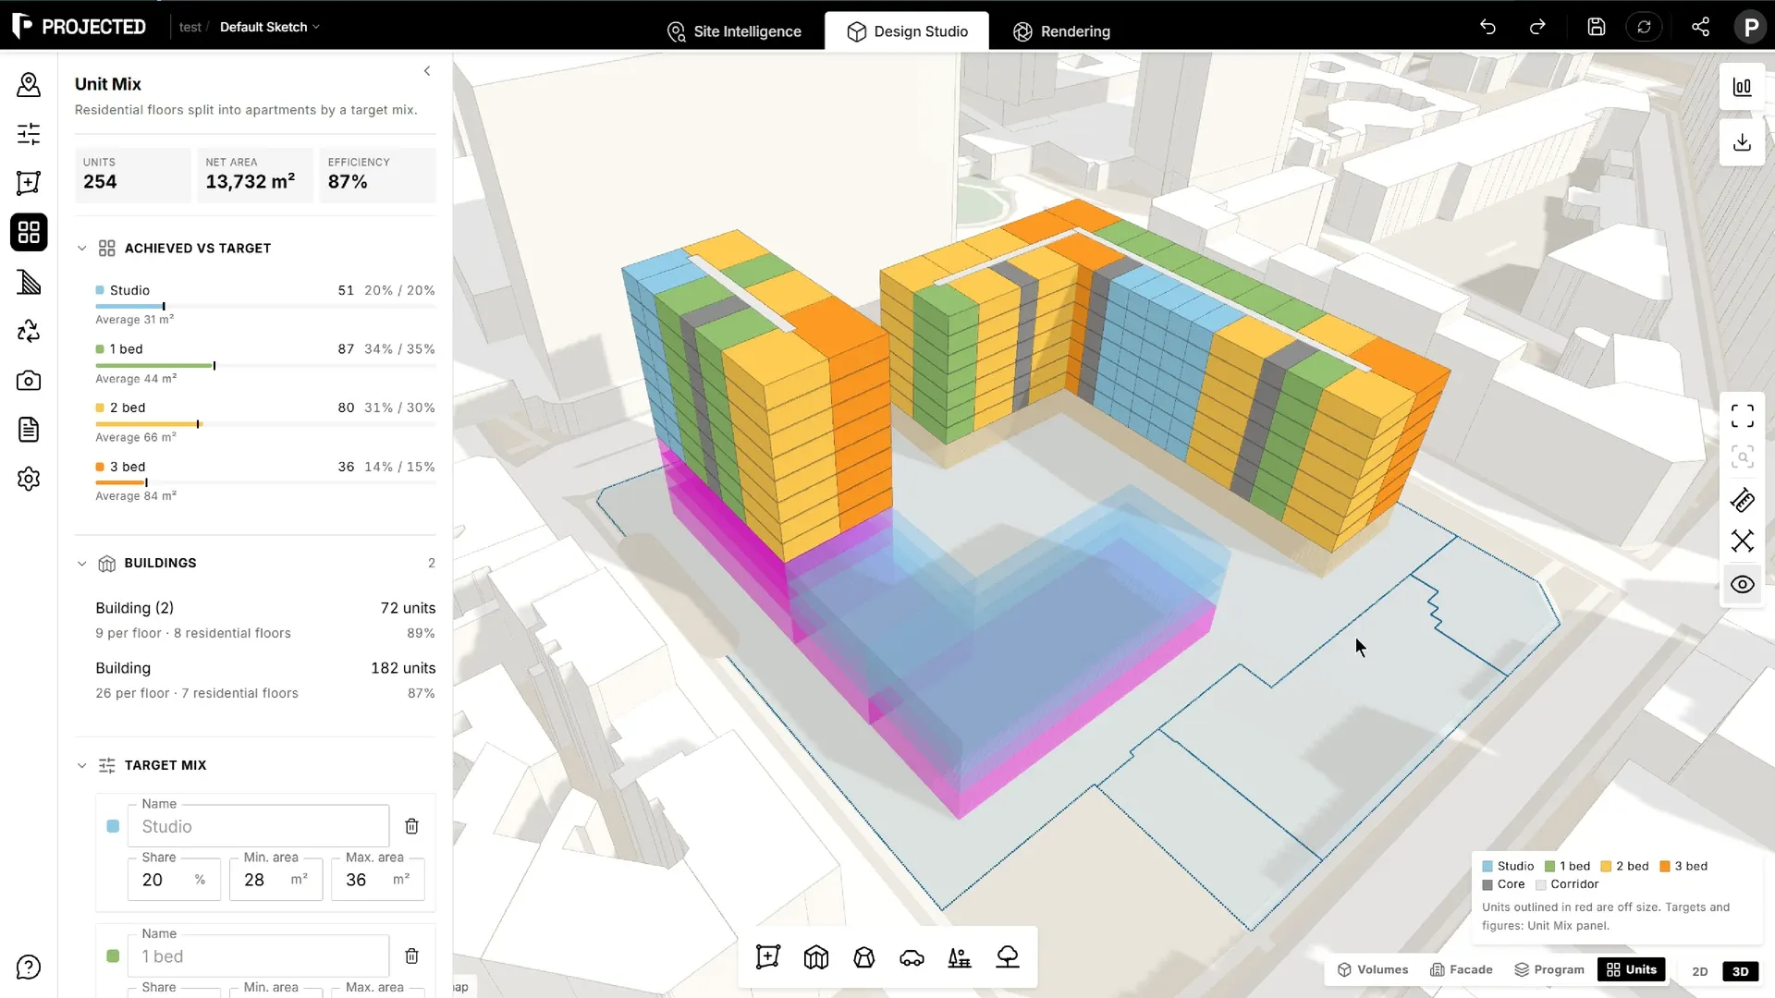The height and width of the screenshot is (998, 1775).
Task: Open the sustainability recycle sidebar icon
Action: [x=29, y=331]
